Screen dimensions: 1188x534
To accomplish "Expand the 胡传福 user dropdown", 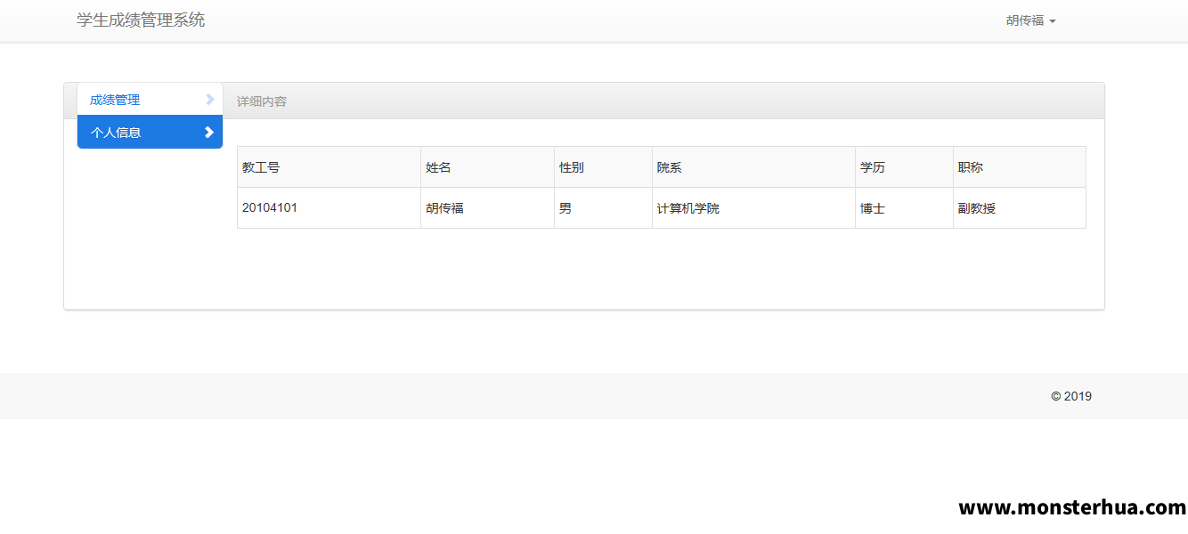I will [1030, 20].
